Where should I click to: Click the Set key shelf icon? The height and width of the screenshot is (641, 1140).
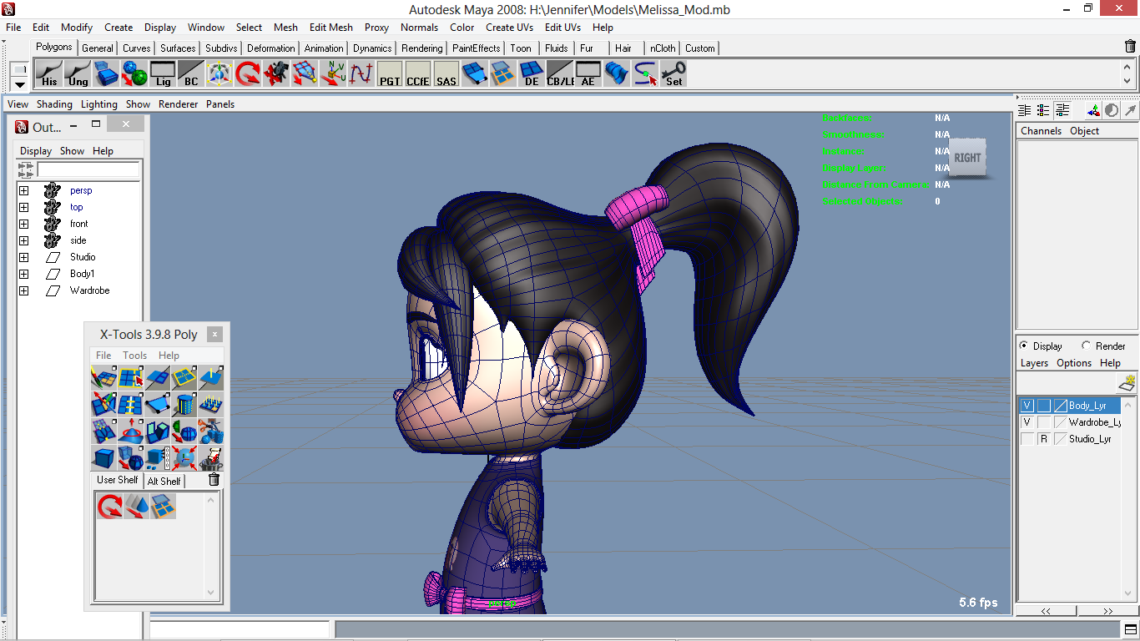673,74
